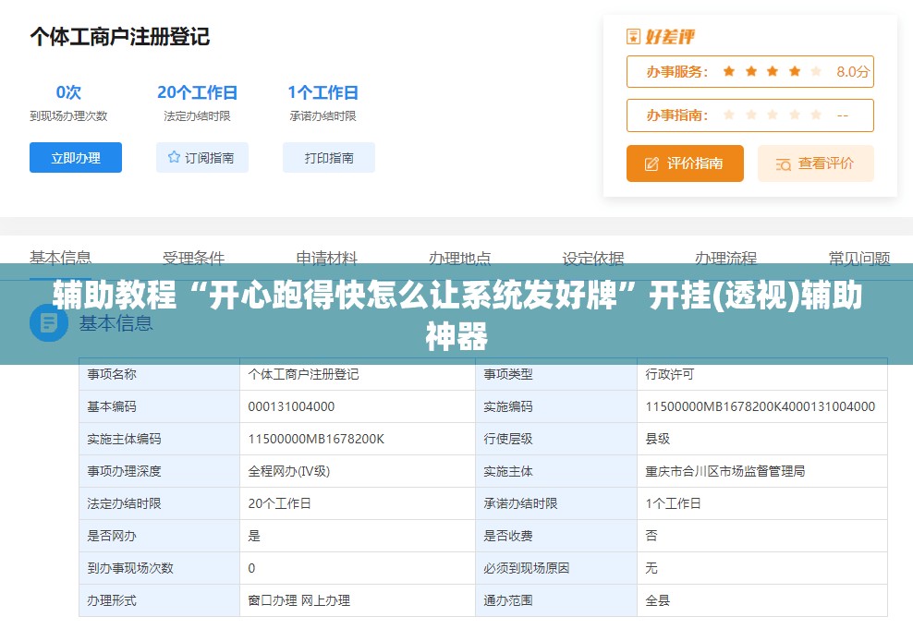Screen dimensions: 913x629
Task: Click the 打印指南 button
Action: tap(329, 158)
